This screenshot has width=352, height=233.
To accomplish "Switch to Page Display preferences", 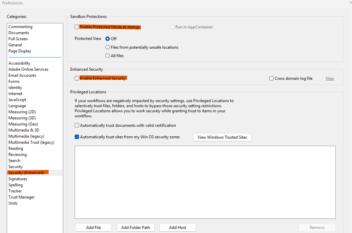I will pyautogui.click(x=20, y=51).
